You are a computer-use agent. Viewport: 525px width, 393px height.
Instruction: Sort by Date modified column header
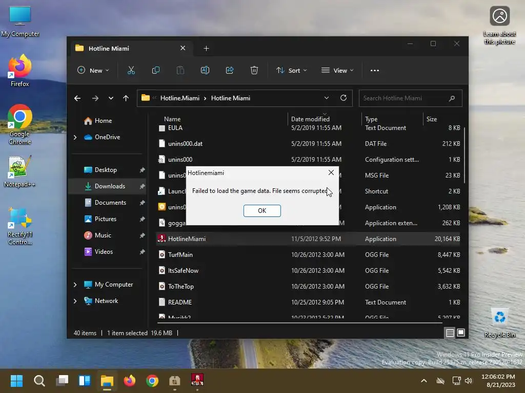click(x=310, y=119)
